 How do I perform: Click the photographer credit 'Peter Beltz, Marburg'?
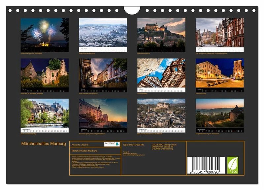pyautogui.click(x=130, y=153)
